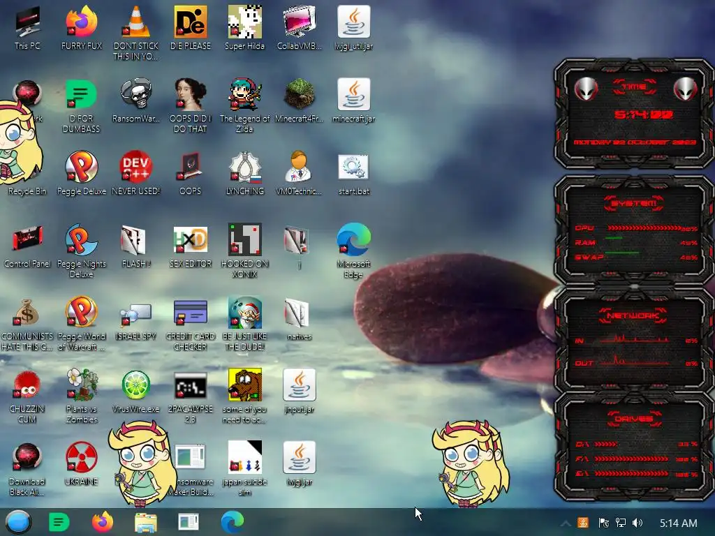Open Peggle Deluxe shortcut
The height and width of the screenshot is (536, 715).
81,173
